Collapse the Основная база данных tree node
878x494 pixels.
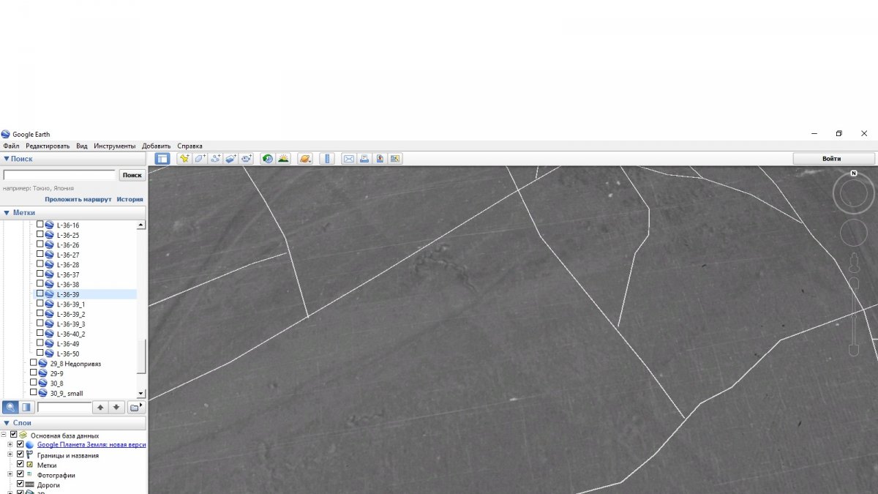4,434
